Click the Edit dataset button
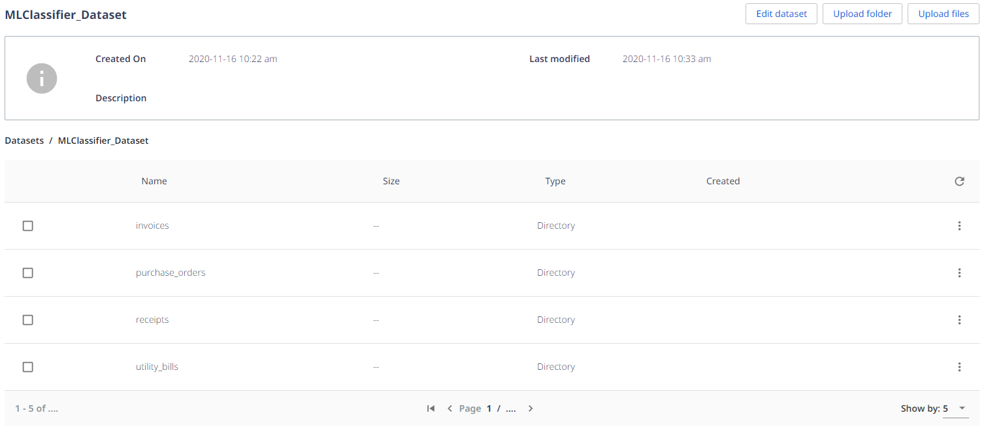The height and width of the screenshot is (430, 984). 781,13
